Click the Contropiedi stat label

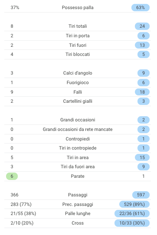click(78, 139)
